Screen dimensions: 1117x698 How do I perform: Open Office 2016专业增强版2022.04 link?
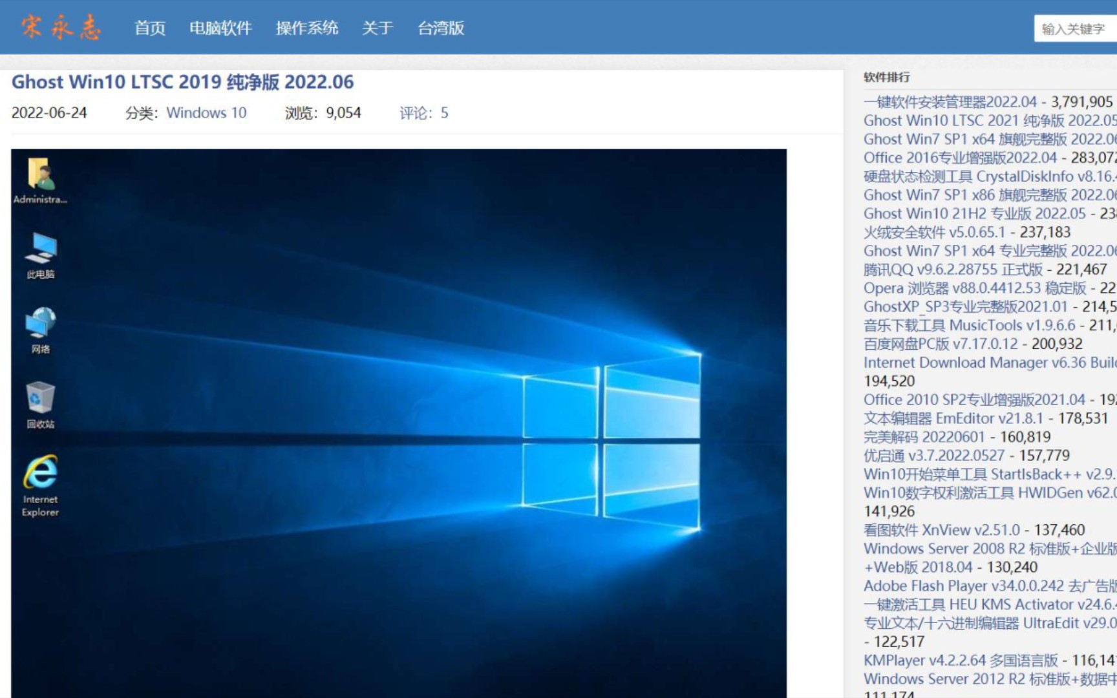coord(961,158)
